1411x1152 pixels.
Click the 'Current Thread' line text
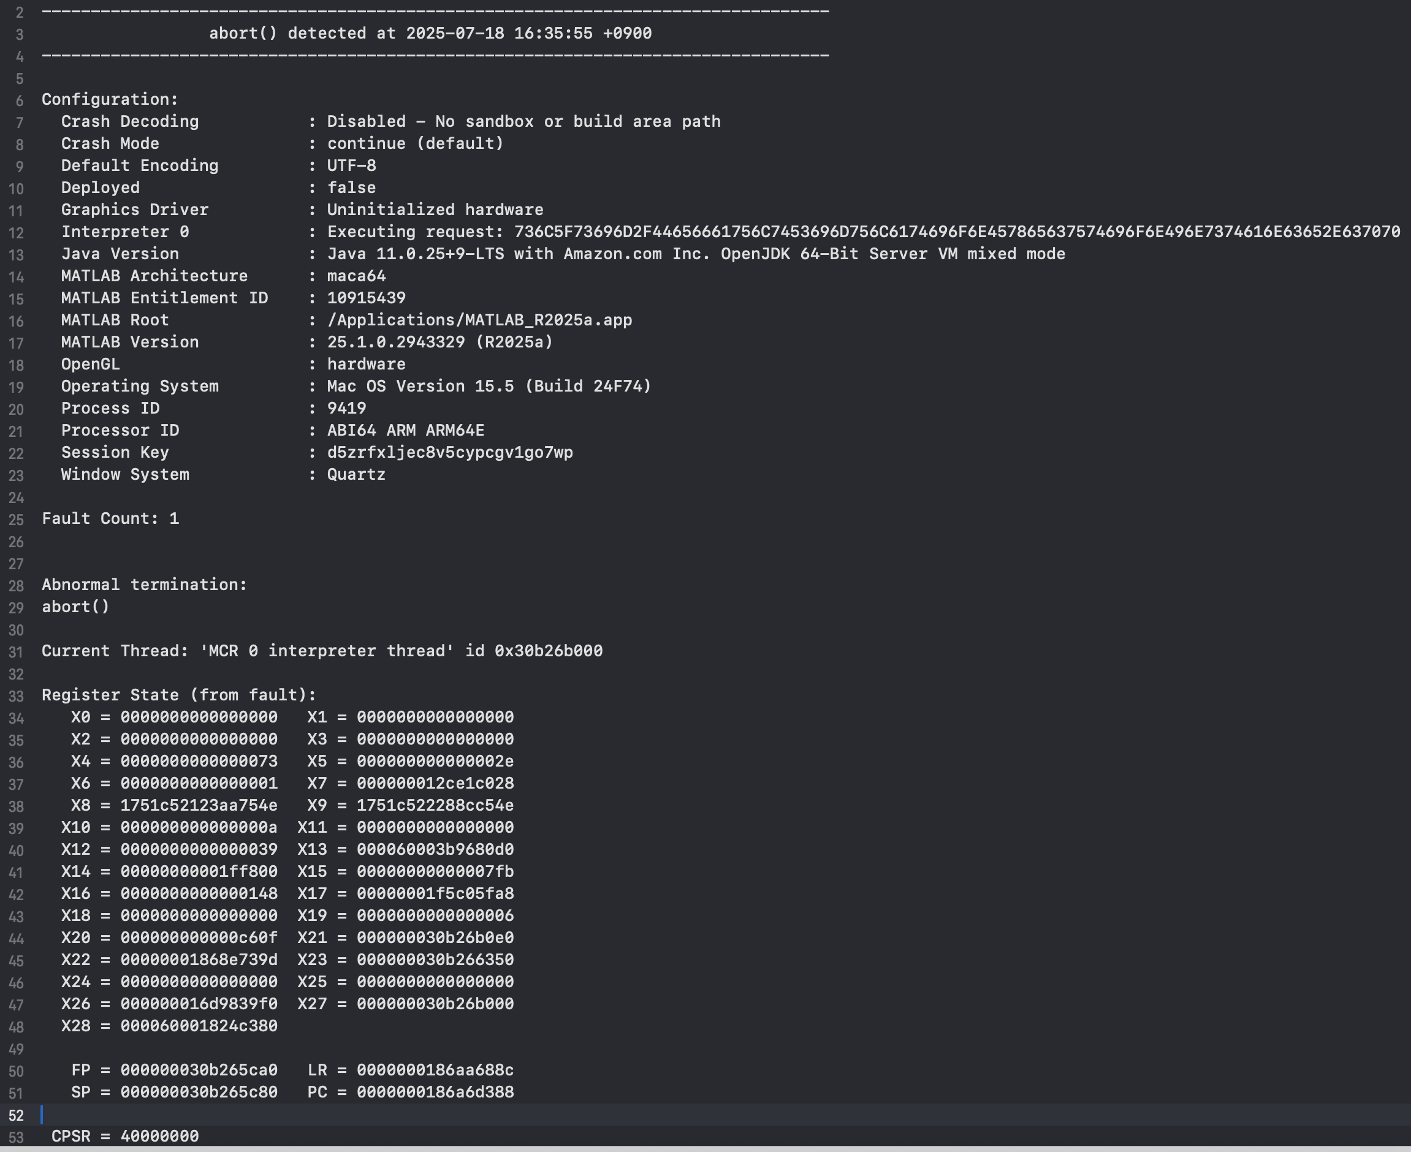[322, 651]
